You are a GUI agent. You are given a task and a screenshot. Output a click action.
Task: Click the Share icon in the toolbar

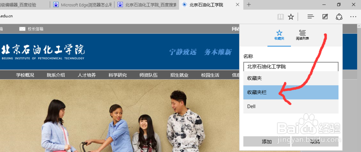tap(339, 17)
